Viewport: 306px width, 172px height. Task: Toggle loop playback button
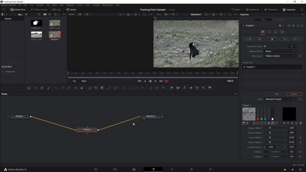point(166,81)
